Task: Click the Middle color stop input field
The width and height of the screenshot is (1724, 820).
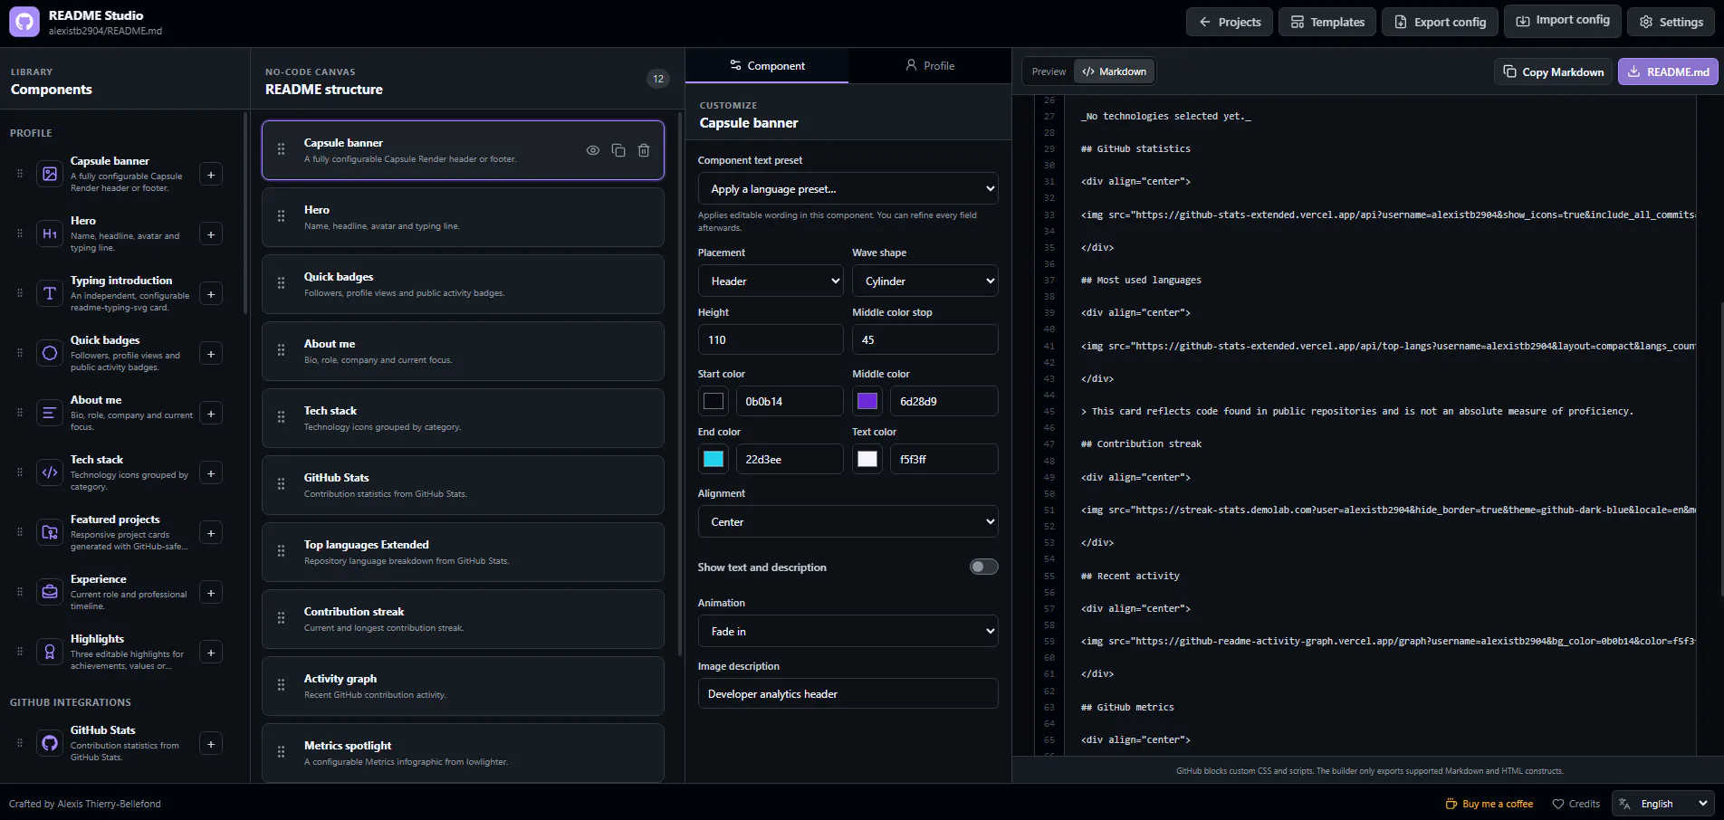Action: [925, 339]
